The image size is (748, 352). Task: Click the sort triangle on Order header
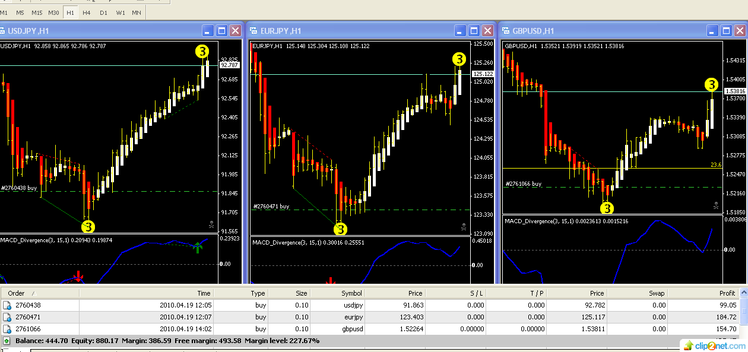(33, 293)
